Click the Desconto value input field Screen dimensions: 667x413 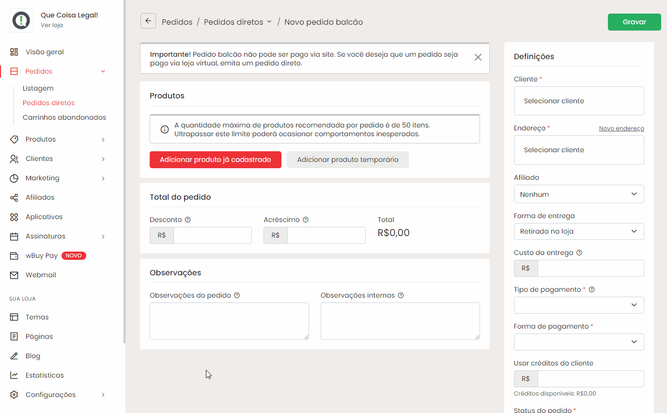tap(212, 235)
